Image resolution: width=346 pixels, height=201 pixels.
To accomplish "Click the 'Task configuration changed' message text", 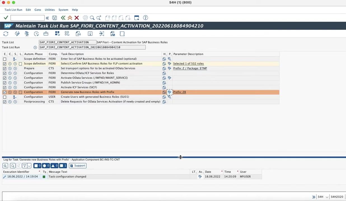I will click(x=67, y=176).
